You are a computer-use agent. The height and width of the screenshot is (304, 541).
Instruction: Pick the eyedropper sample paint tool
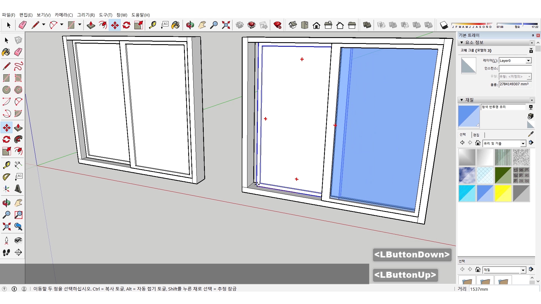click(531, 134)
